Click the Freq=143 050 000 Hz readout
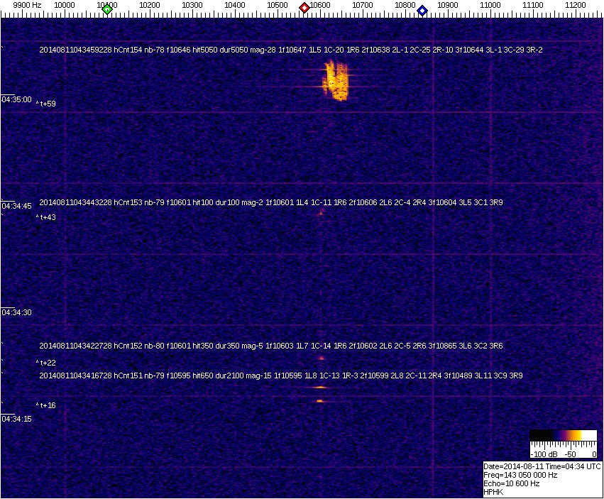The image size is (604, 499). (x=520, y=475)
